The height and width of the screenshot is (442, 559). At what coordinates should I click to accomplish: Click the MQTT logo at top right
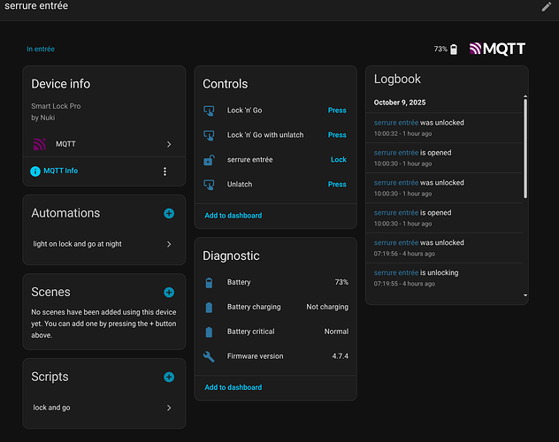(498, 50)
